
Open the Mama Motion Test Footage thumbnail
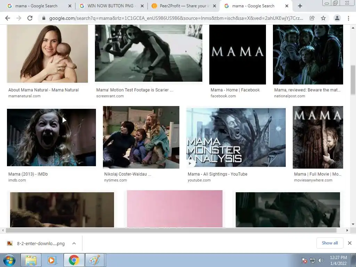point(148,53)
